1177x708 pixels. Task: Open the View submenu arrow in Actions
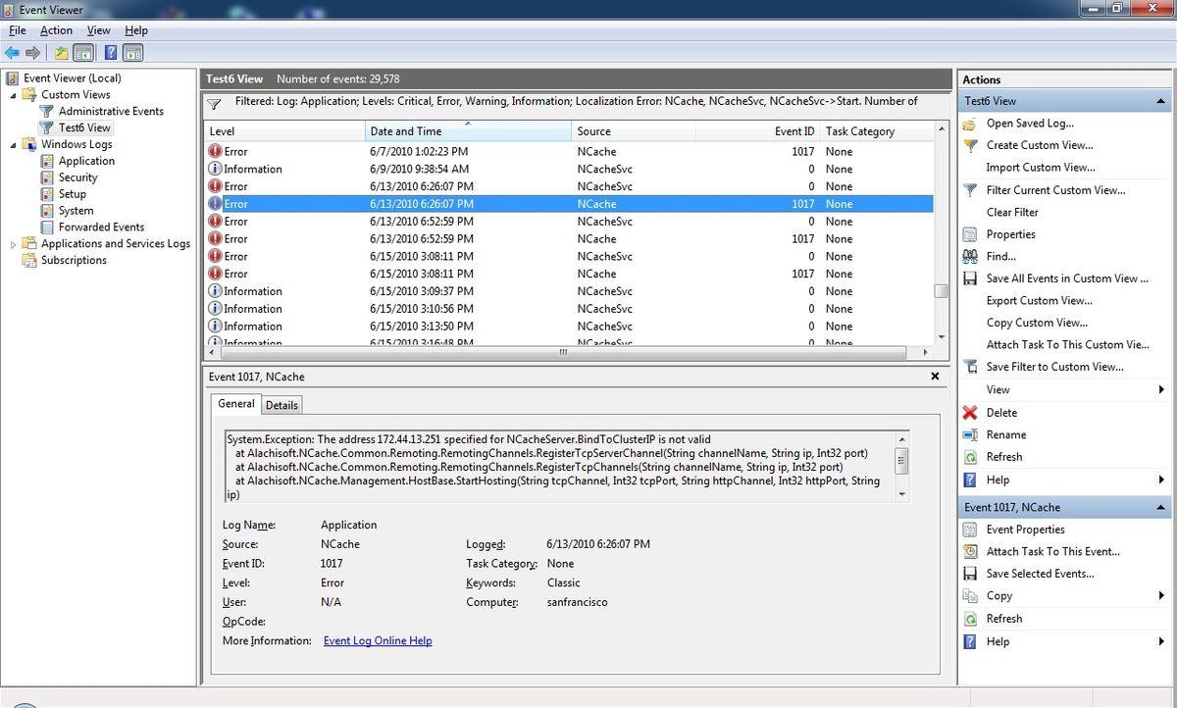(x=1161, y=390)
